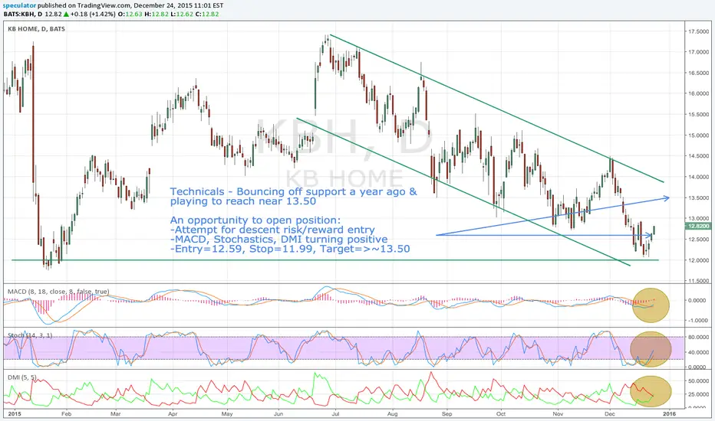Image resolution: width=715 pixels, height=421 pixels.
Task: Click the 14.5000 price axis label
Action: click(698, 156)
